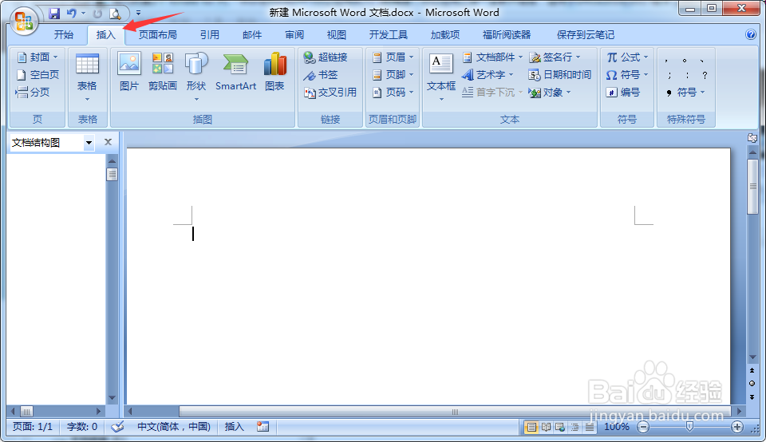Zoom out with the minus button
Screen dimensions: 766x442
tap(643, 428)
